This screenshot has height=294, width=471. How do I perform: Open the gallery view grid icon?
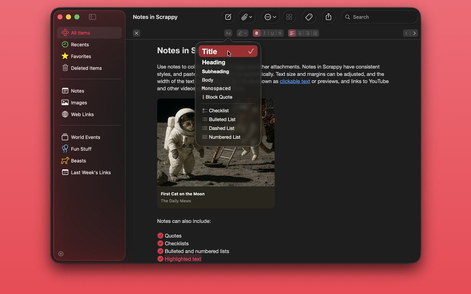point(289,17)
